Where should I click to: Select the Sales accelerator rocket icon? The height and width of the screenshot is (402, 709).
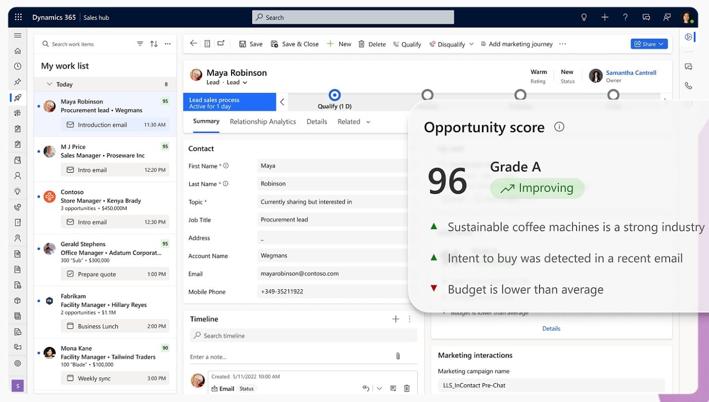tap(18, 97)
